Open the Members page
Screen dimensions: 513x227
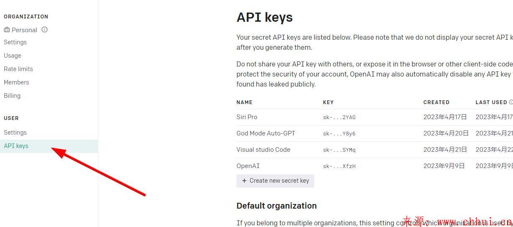[x=16, y=82]
